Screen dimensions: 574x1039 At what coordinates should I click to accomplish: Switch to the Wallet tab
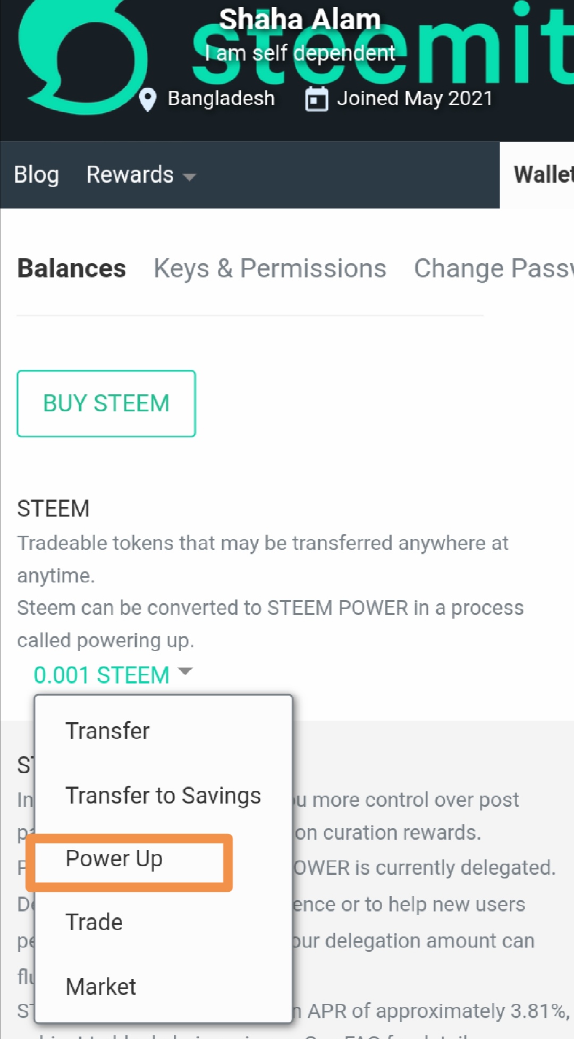(x=542, y=175)
